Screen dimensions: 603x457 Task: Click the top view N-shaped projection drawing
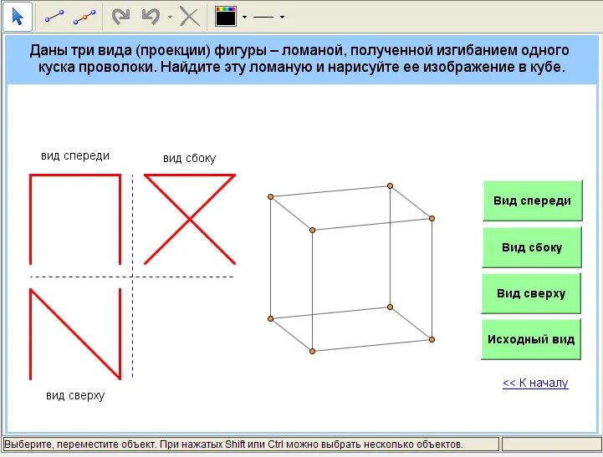tap(75, 334)
